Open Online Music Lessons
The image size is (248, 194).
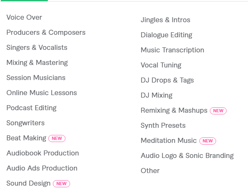(42, 93)
